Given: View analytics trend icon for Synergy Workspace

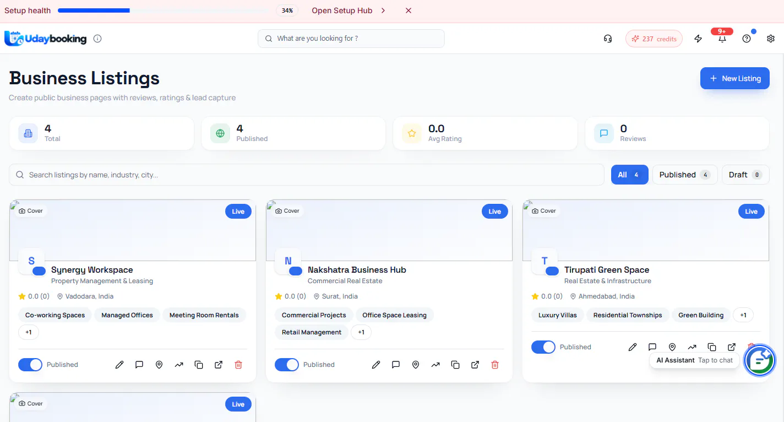Looking at the screenshot, I should pos(179,365).
